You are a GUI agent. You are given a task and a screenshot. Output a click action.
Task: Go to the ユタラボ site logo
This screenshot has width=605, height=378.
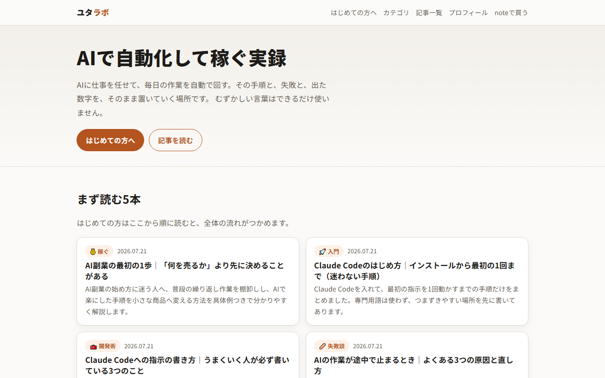pyautogui.click(x=93, y=13)
